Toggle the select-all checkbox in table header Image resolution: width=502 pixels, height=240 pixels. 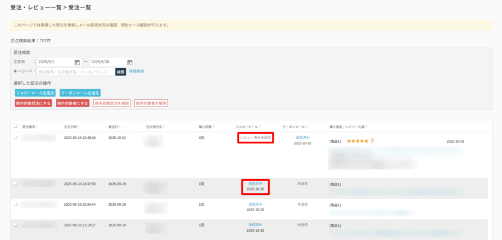point(16,127)
